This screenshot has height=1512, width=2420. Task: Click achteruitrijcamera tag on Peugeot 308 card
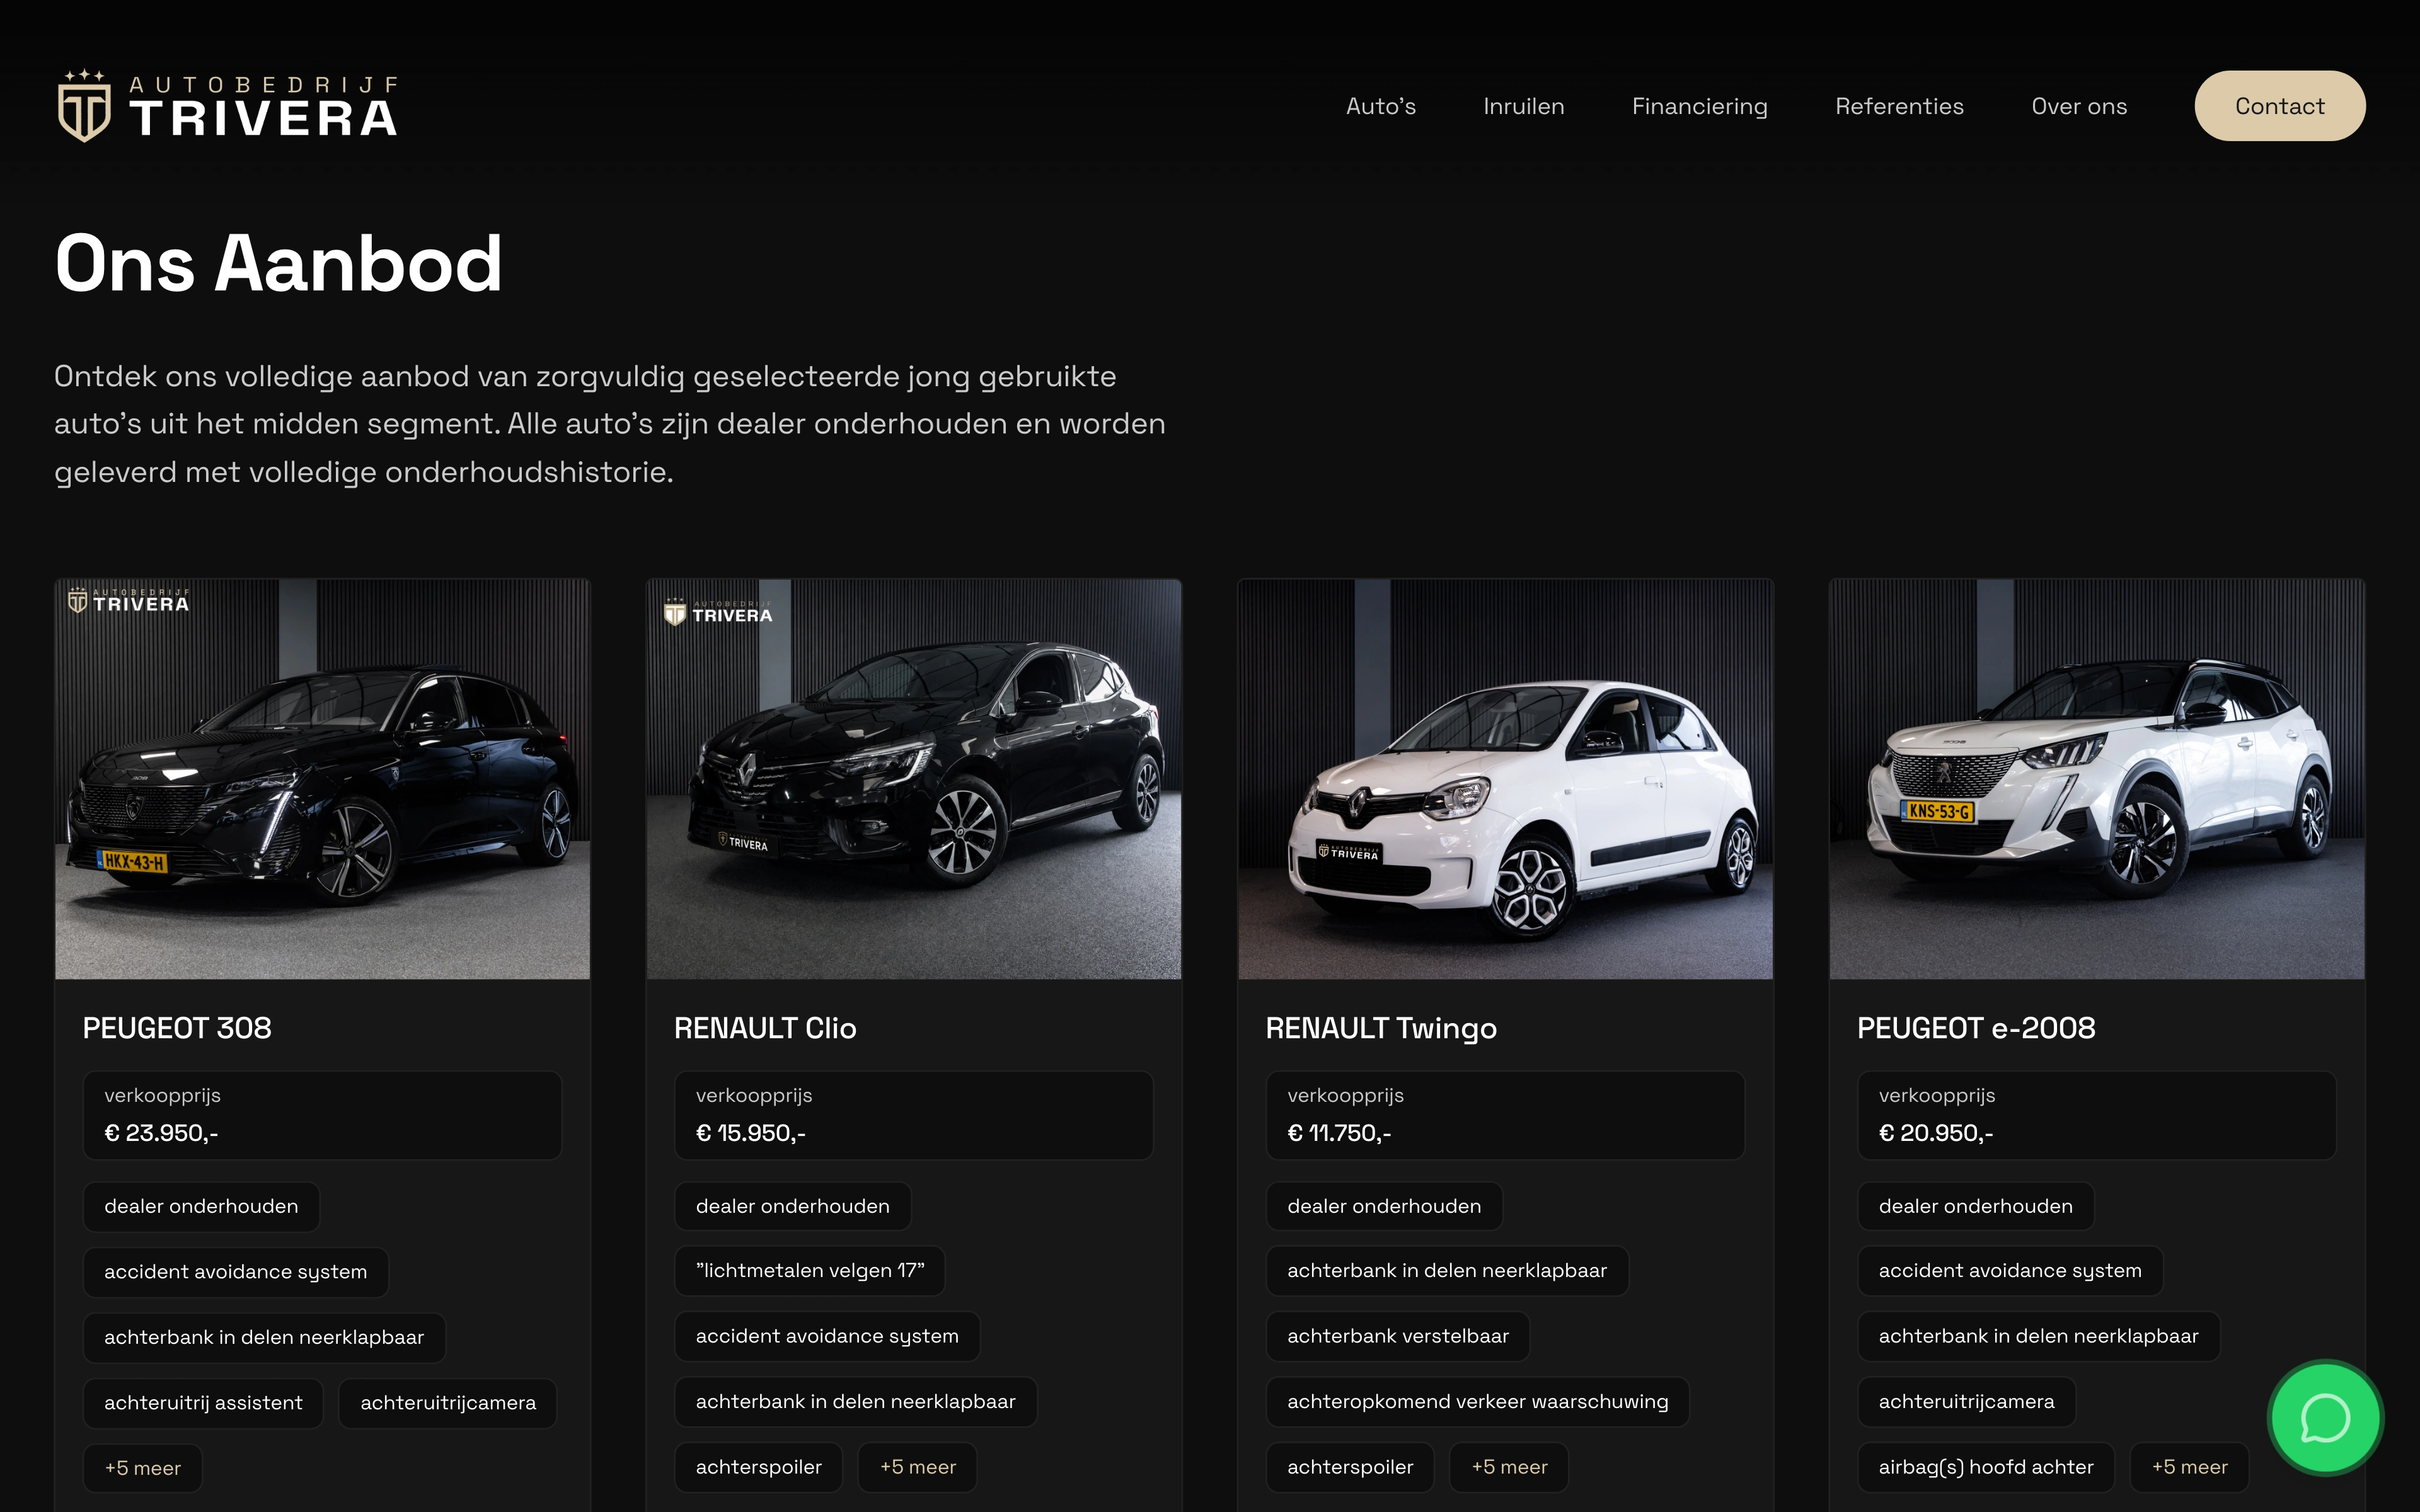pos(448,1403)
